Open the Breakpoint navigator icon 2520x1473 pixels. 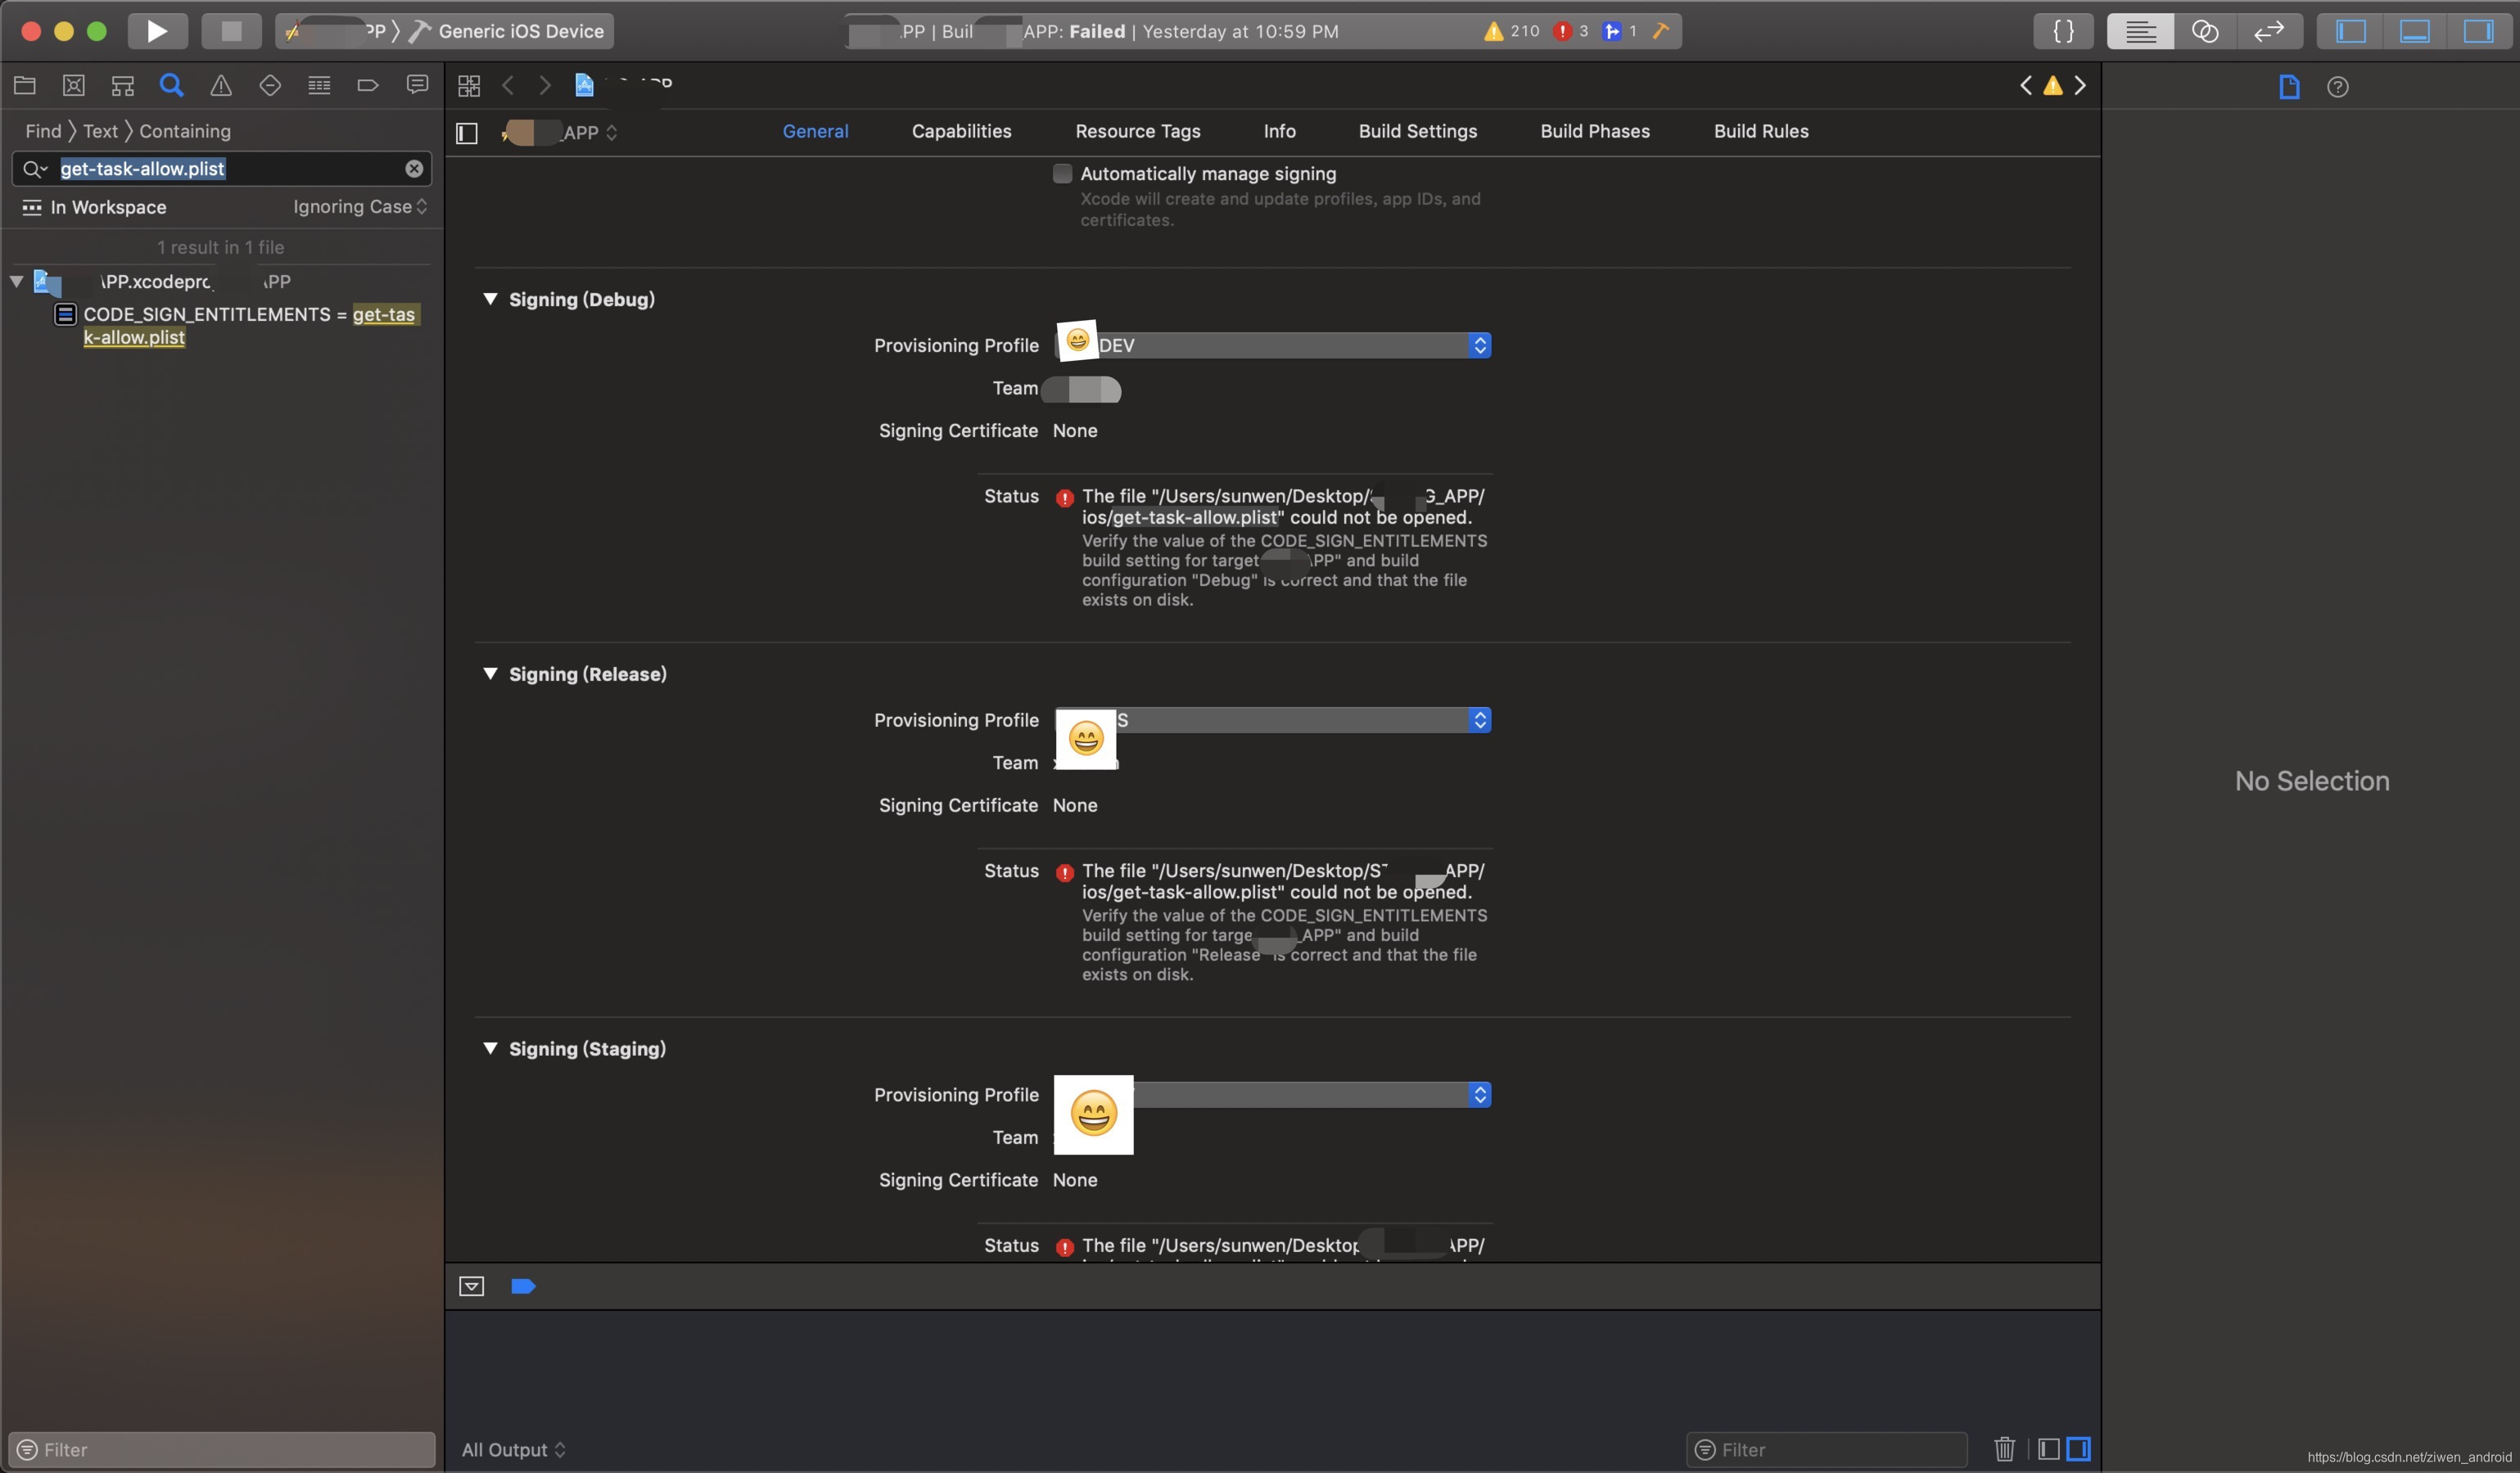[x=368, y=85]
